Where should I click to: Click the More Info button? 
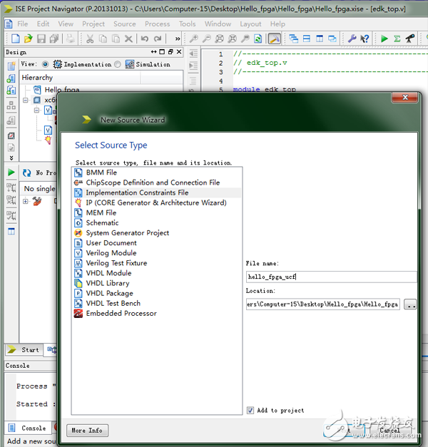click(x=88, y=430)
